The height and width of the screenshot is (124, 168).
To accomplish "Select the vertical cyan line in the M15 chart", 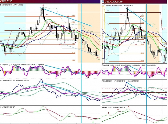I will [x=81, y=64].
